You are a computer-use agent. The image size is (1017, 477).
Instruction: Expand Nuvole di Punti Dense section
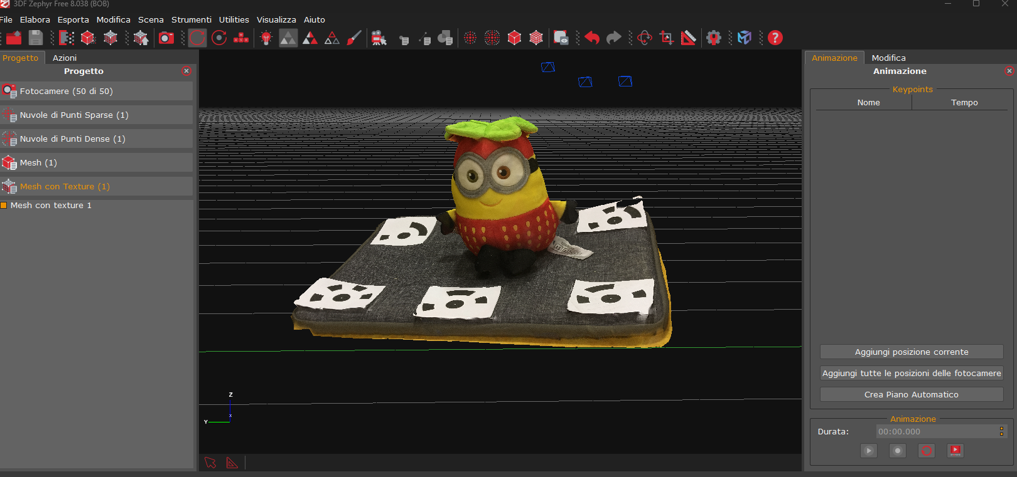tap(97, 139)
